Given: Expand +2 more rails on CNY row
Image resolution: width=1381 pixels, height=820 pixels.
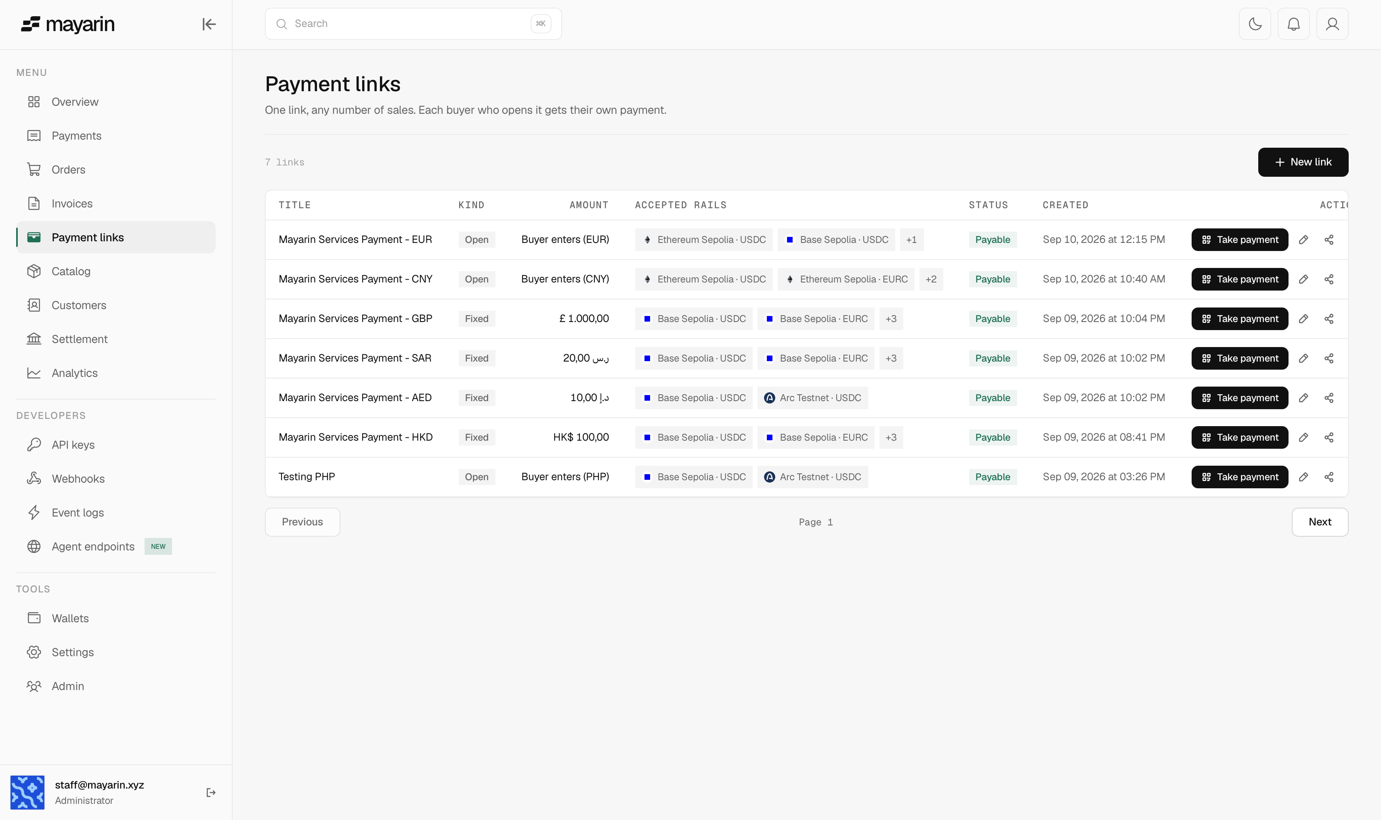Looking at the screenshot, I should click(x=931, y=279).
